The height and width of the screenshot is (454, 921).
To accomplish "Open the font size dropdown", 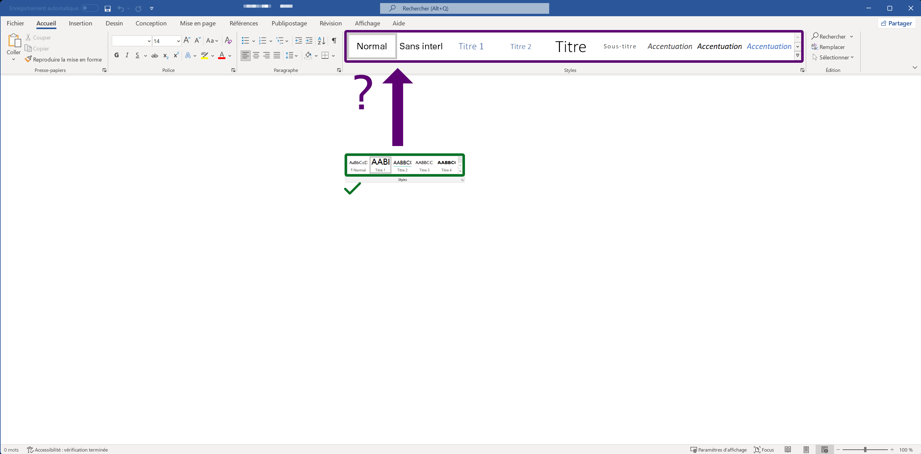I will click(178, 41).
